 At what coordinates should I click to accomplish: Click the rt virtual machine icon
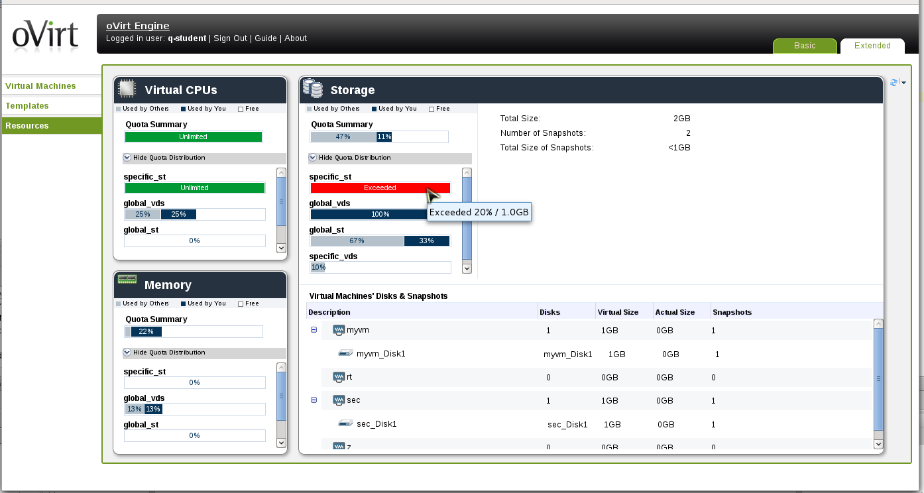pyautogui.click(x=339, y=377)
